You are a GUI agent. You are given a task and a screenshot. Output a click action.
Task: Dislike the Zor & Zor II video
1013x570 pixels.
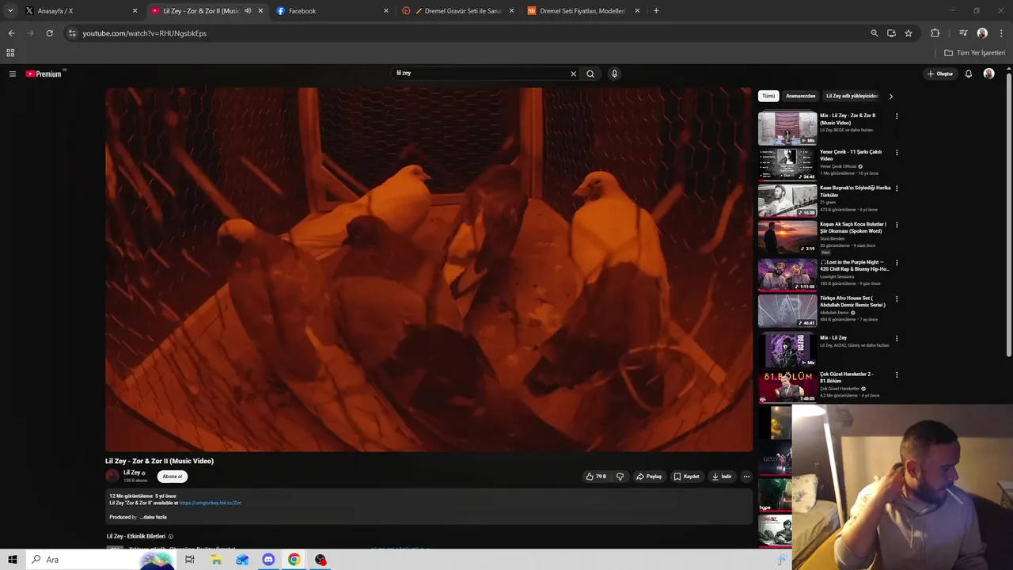pyautogui.click(x=620, y=477)
